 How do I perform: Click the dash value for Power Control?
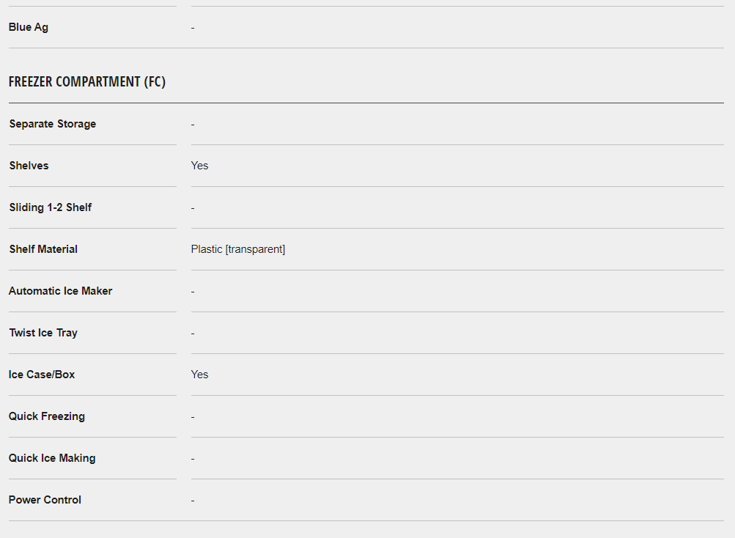[x=193, y=501]
